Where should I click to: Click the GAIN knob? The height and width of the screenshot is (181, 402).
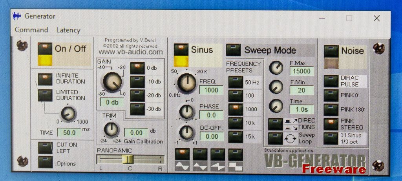click(112, 81)
